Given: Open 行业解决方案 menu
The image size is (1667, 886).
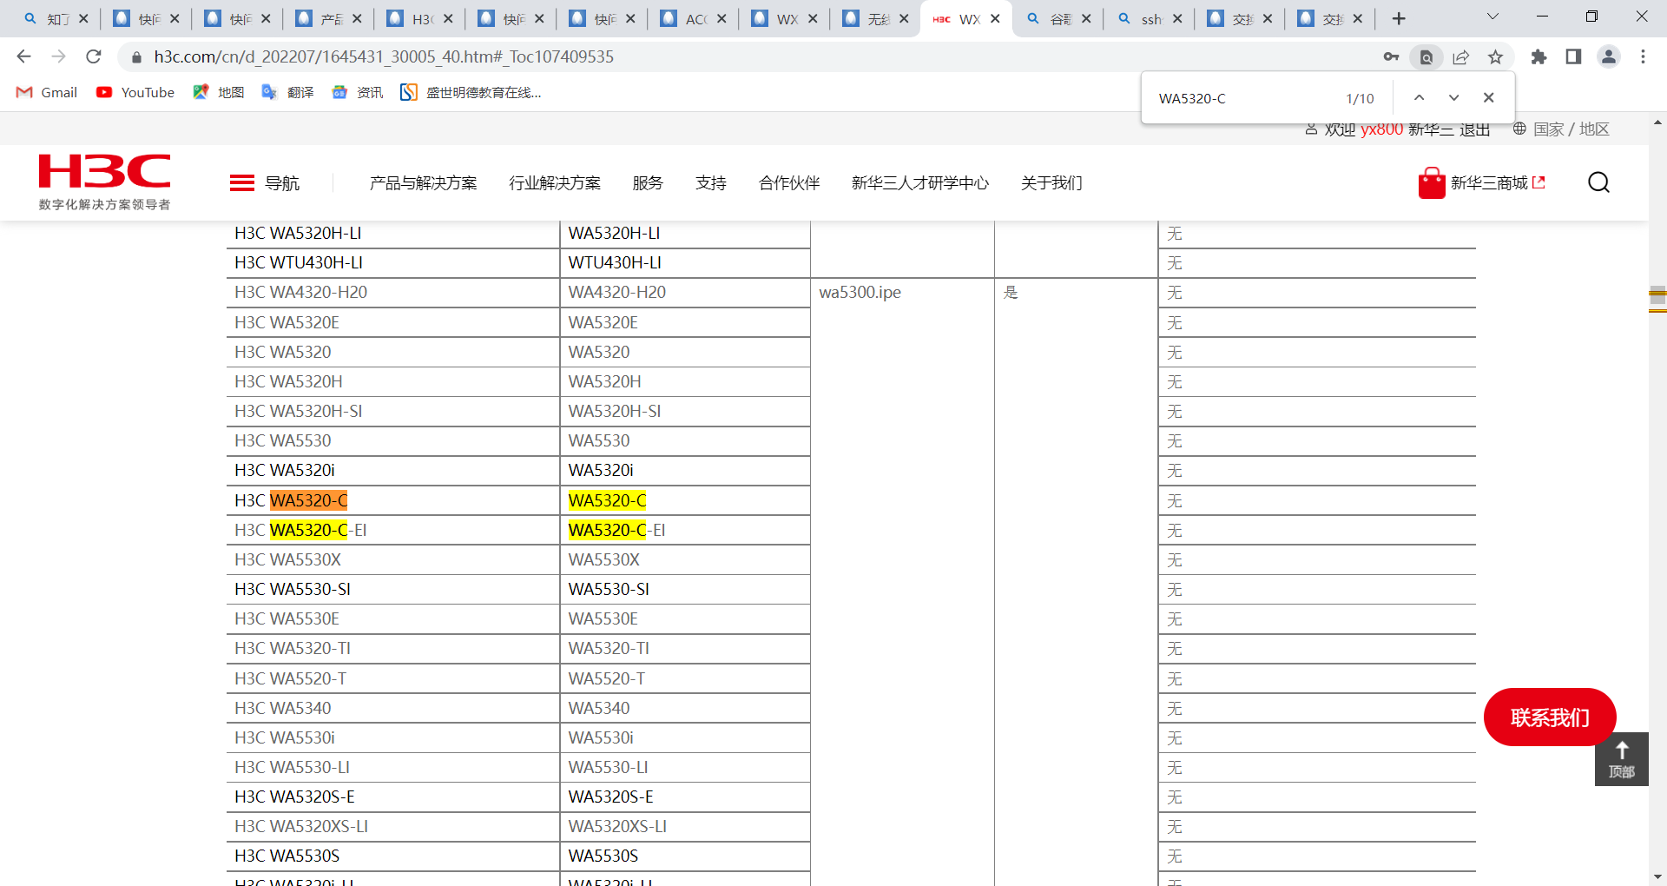Looking at the screenshot, I should (x=555, y=183).
